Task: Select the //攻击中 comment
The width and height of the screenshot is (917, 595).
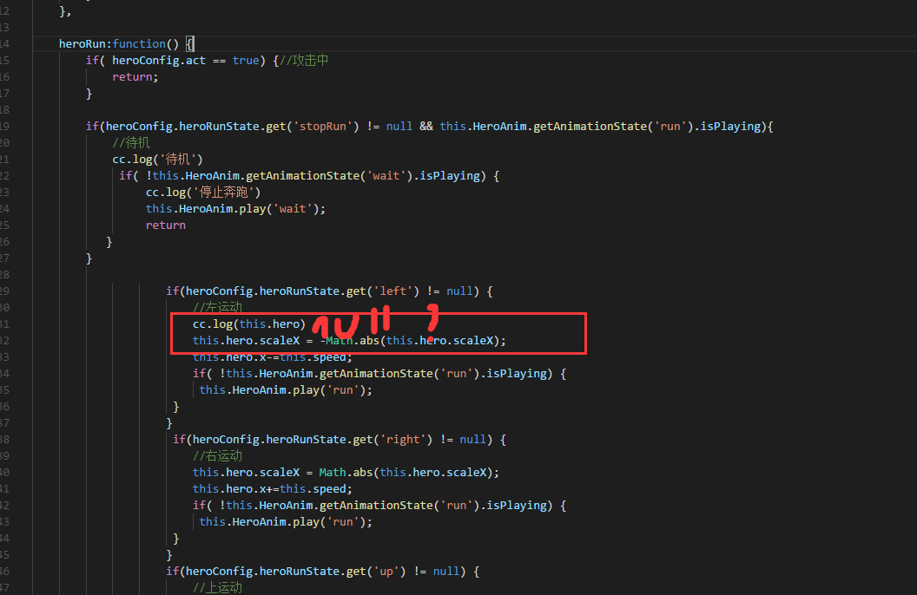Action: [304, 60]
